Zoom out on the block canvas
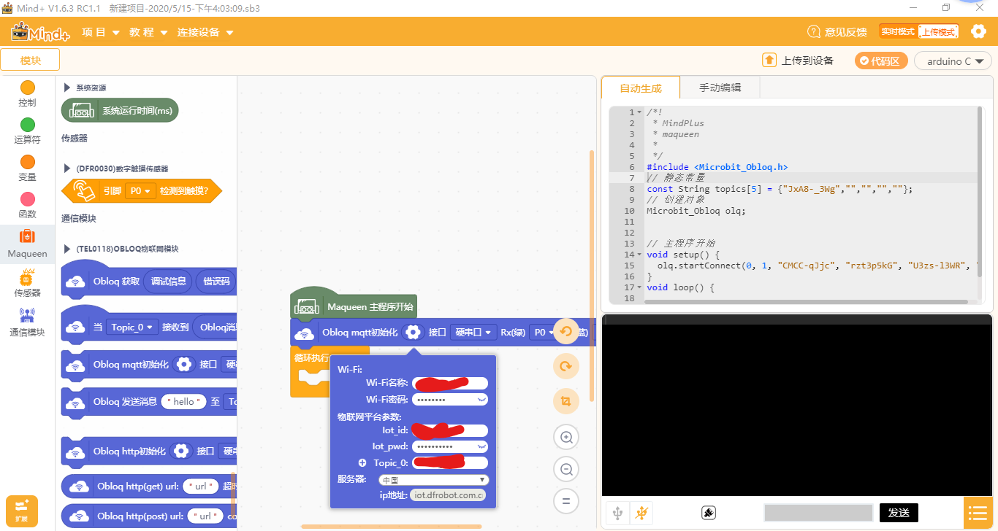 (565, 469)
